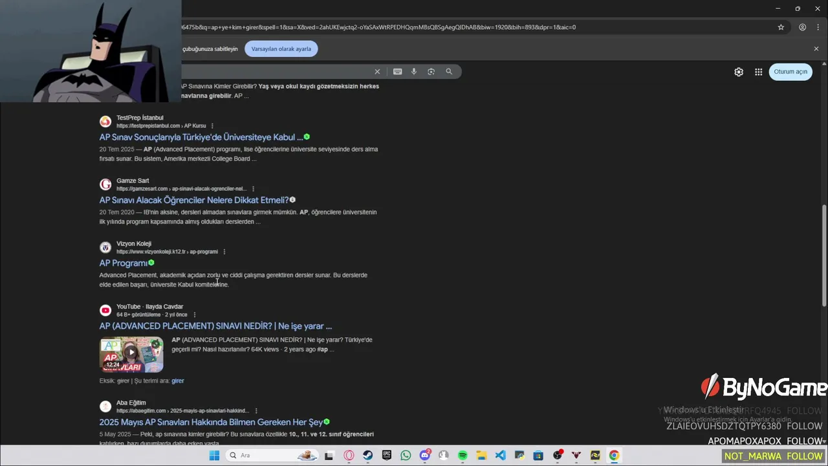Image resolution: width=828 pixels, height=466 pixels.
Task: Open Microsoft Store from the taskbar
Action: (x=538, y=456)
